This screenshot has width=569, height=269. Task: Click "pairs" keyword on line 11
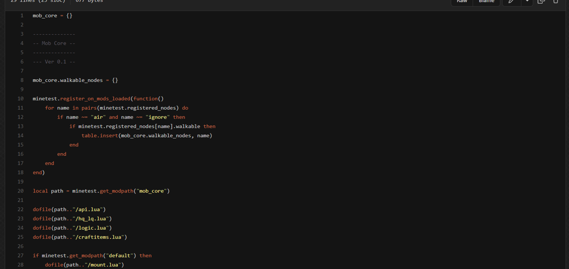coord(89,108)
